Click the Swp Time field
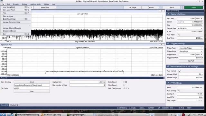Image resolution: width=206 pixels, height=116 pixels. [x=190, y=38]
